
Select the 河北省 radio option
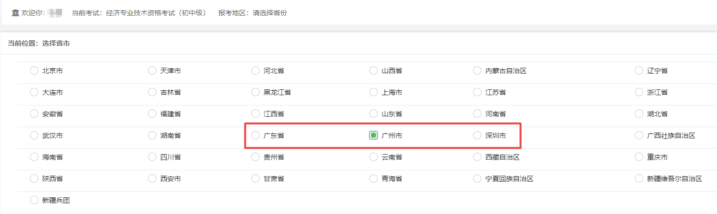pos(255,71)
